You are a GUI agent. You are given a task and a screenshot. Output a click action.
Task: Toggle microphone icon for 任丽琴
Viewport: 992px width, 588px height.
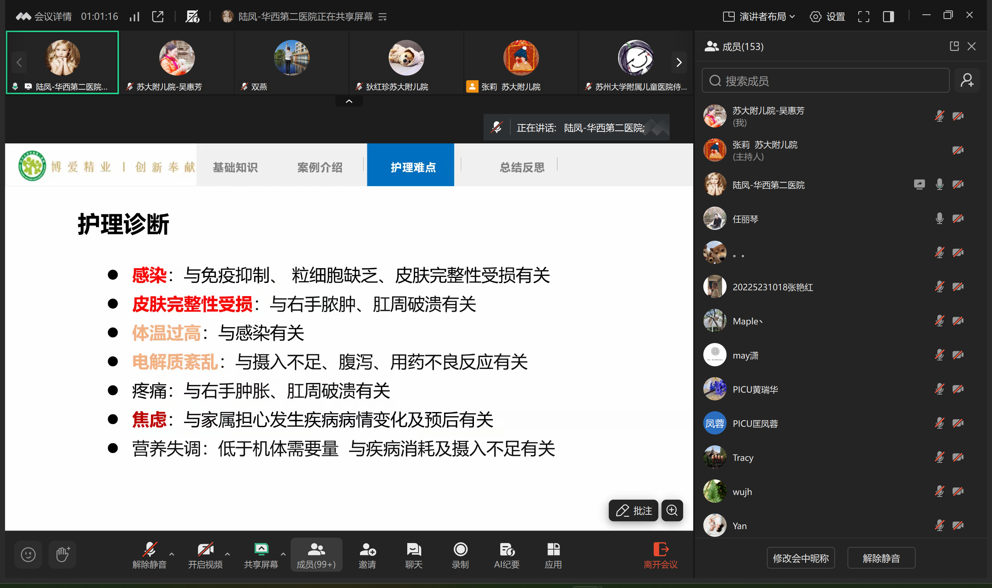pyautogui.click(x=939, y=218)
